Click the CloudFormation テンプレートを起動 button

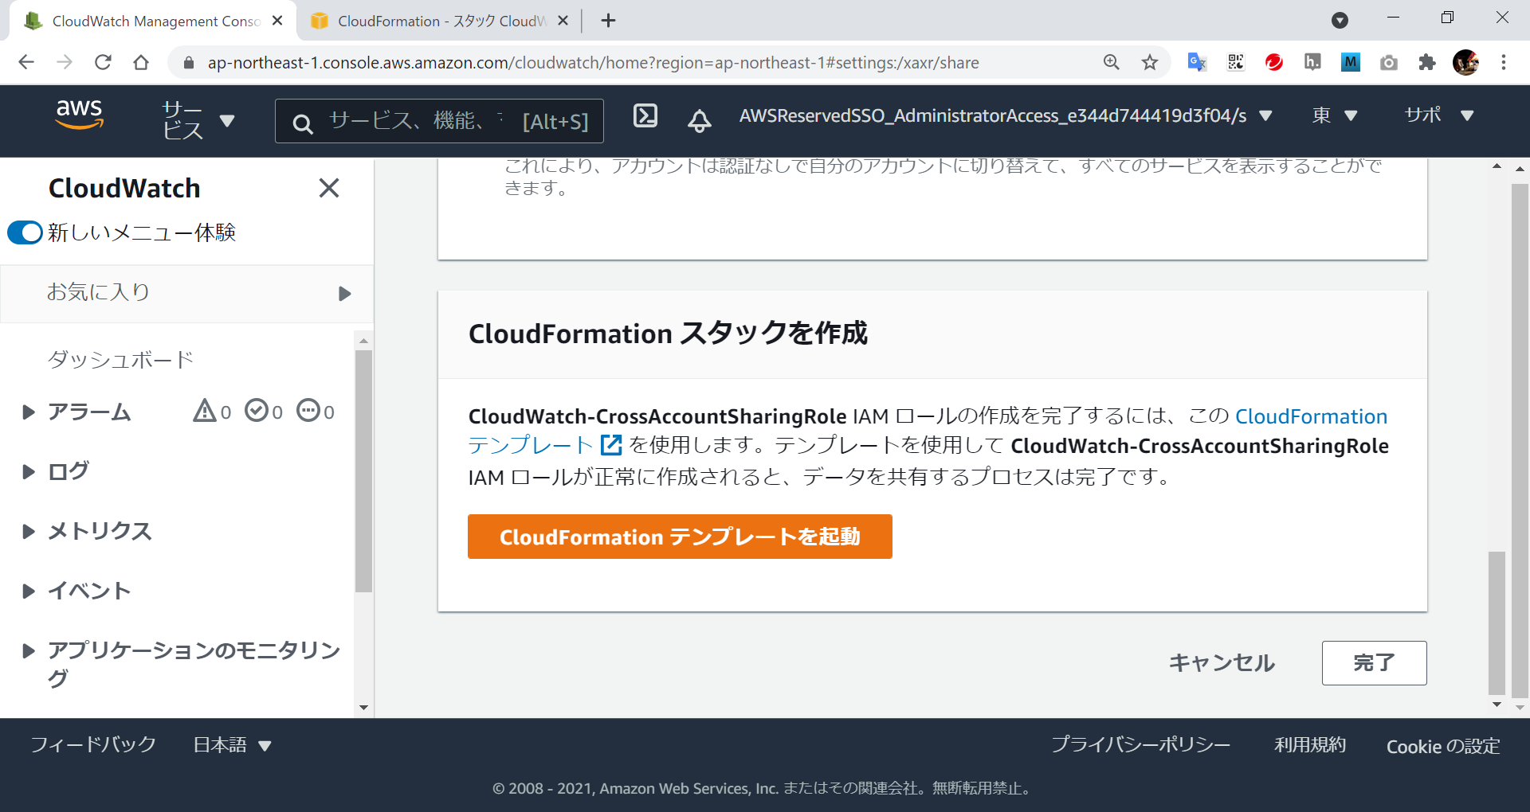679,537
